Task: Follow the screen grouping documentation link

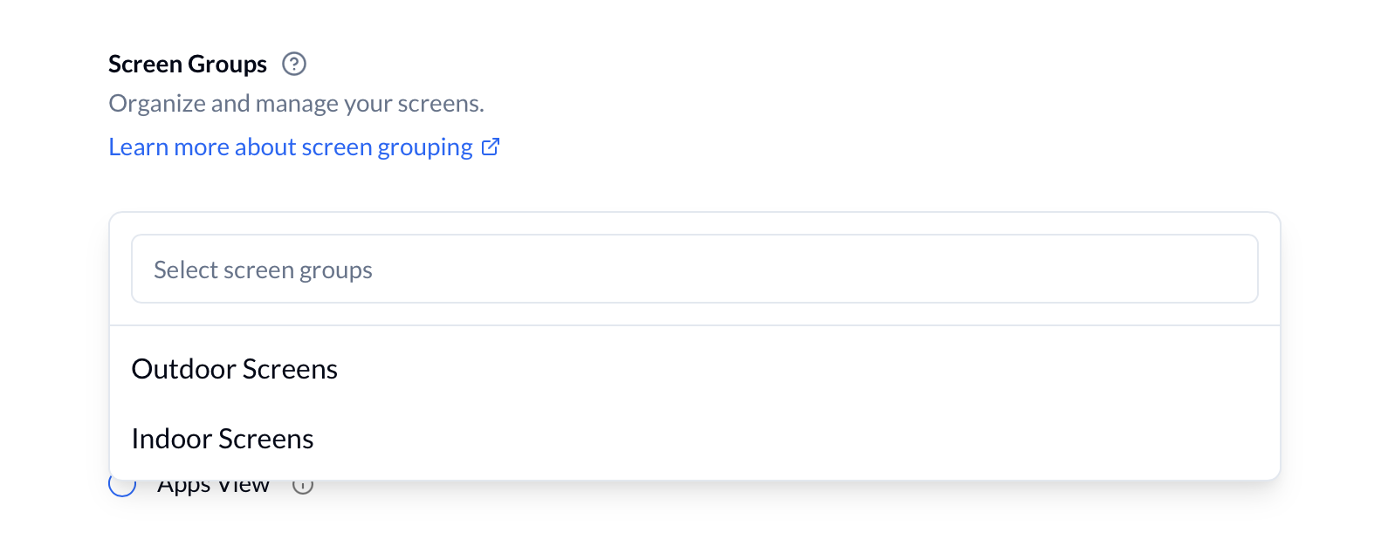Action: point(290,147)
